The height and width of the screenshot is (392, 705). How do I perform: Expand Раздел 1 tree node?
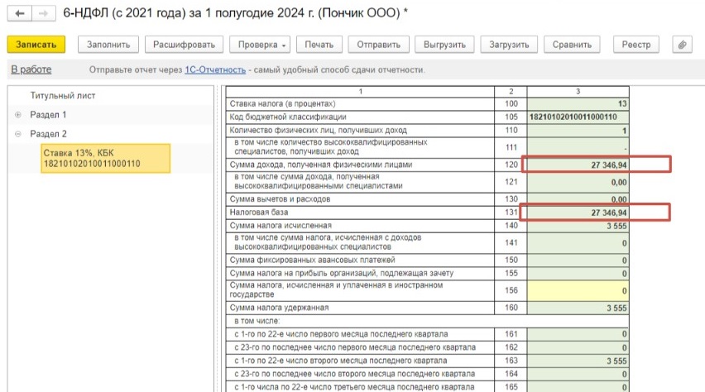(x=18, y=115)
